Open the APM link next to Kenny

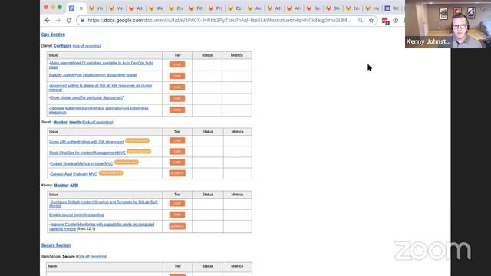point(74,186)
